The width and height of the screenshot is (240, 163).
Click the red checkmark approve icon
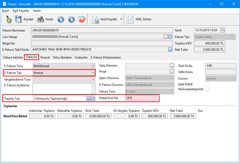pos(82,19)
